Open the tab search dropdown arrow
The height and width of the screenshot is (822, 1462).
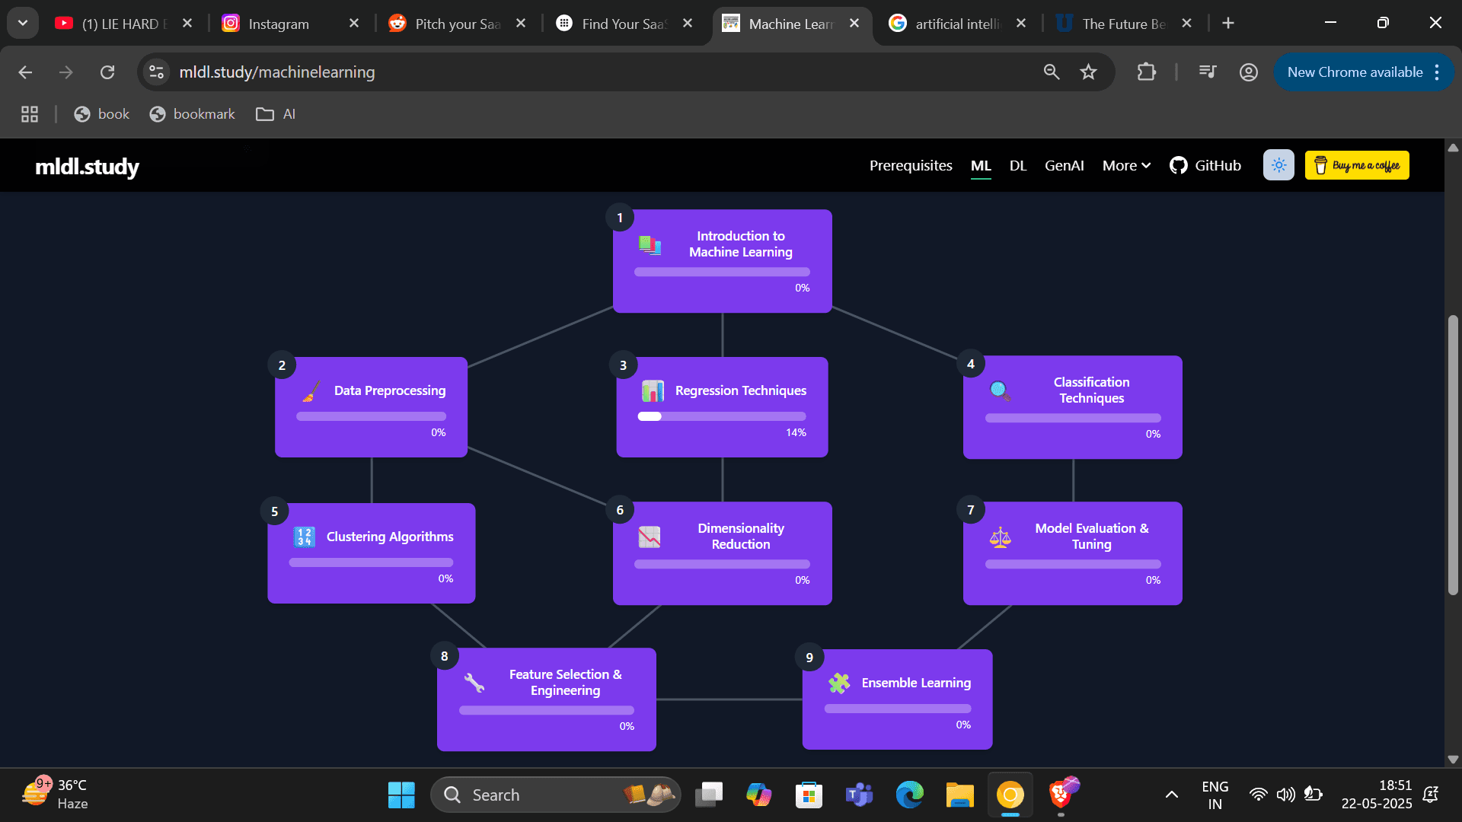[23, 24]
